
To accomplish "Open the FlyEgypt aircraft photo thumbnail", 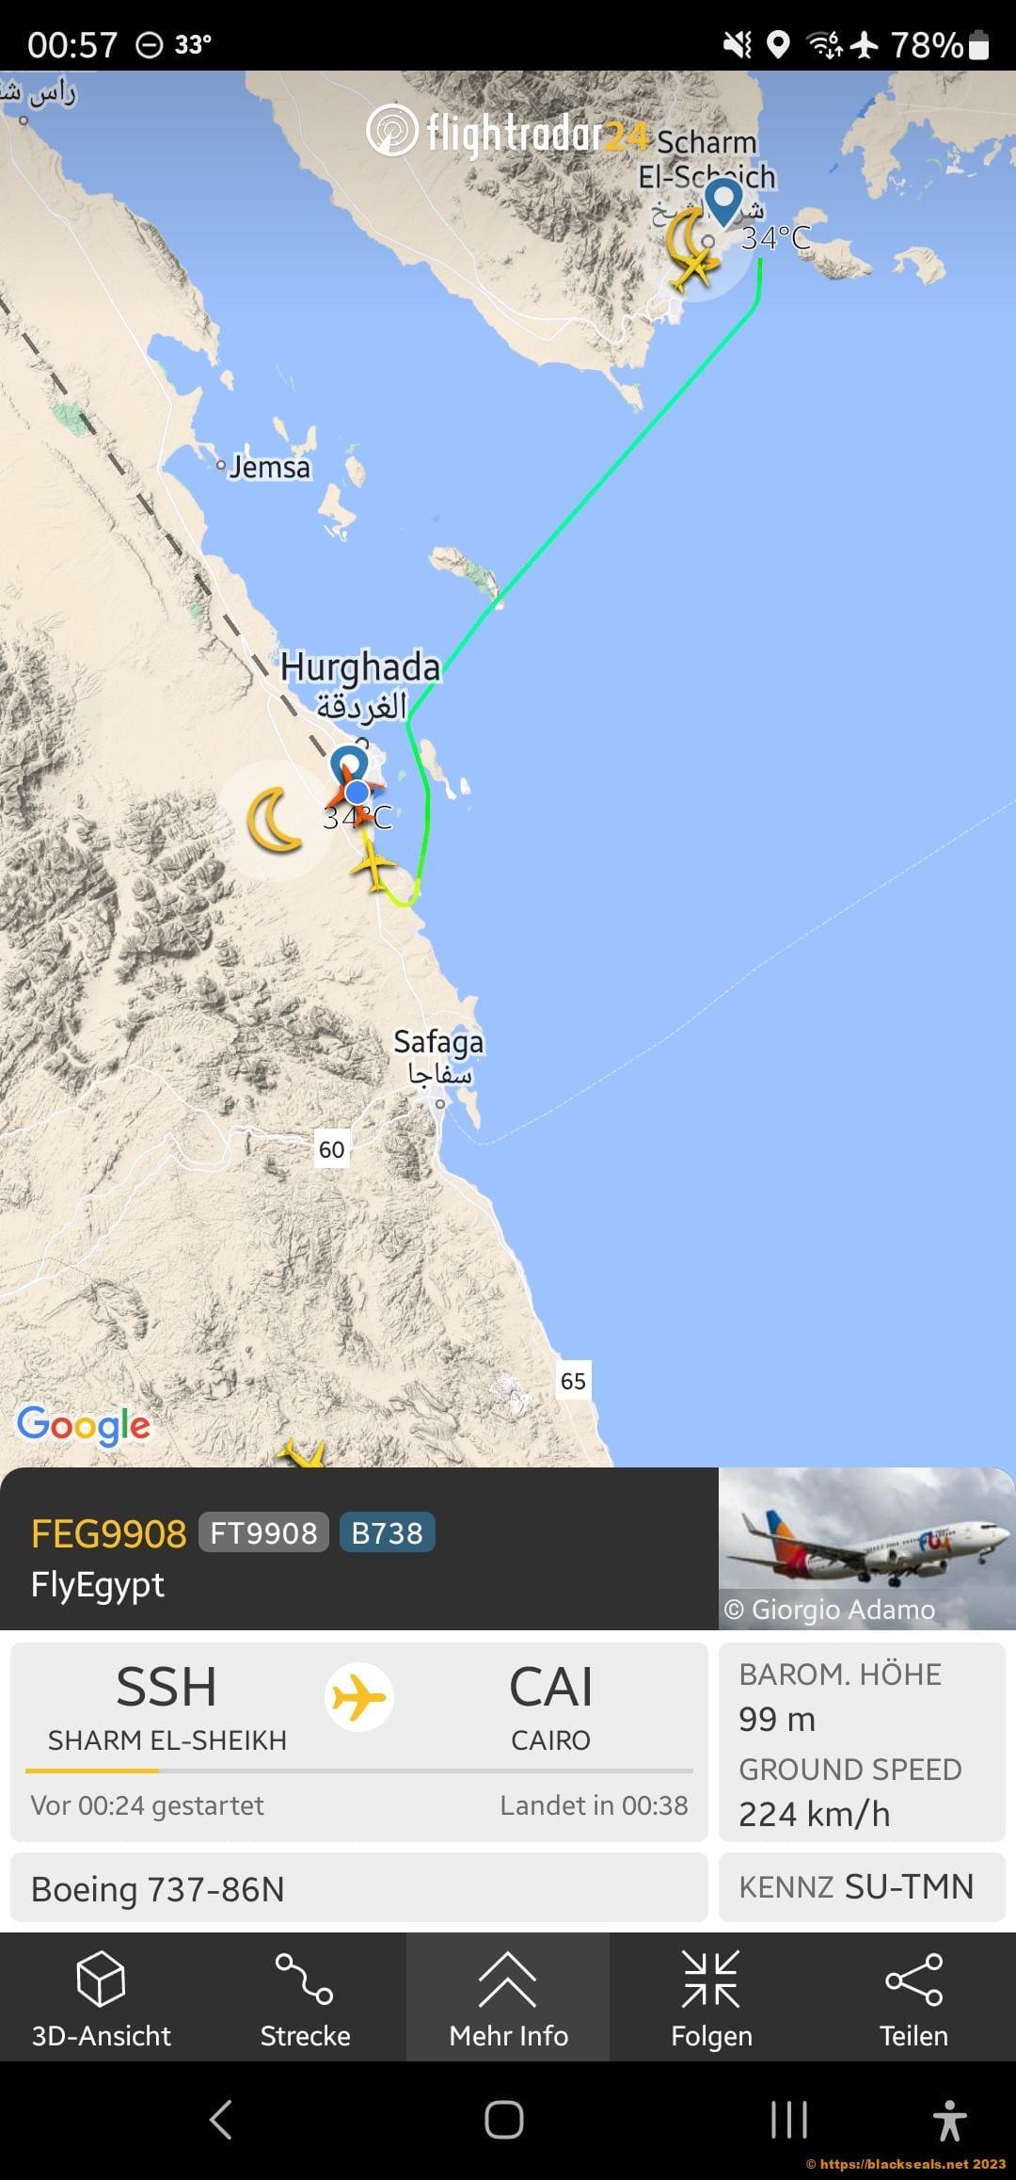I will pyautogui.click(x=866, y=1548).
